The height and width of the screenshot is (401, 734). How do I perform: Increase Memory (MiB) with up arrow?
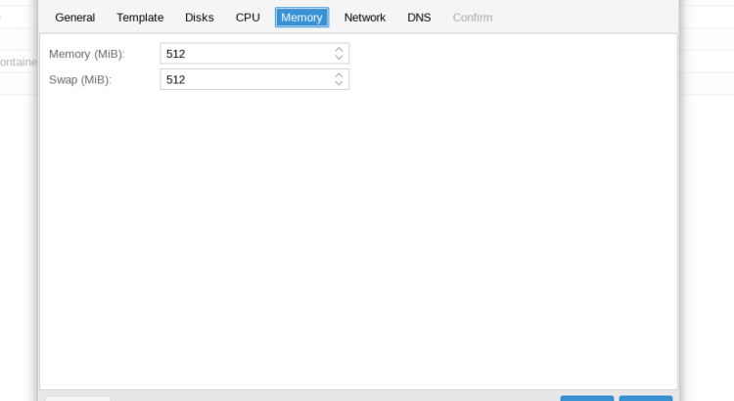(x=339, y=49)
